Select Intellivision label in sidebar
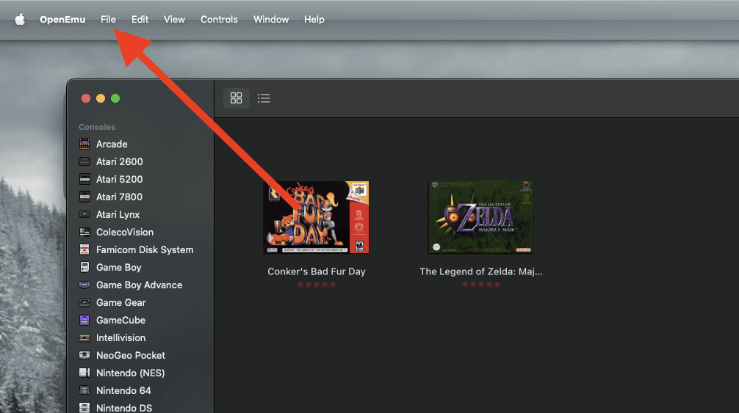The image size is (739, 413). (x=120, y=337)
